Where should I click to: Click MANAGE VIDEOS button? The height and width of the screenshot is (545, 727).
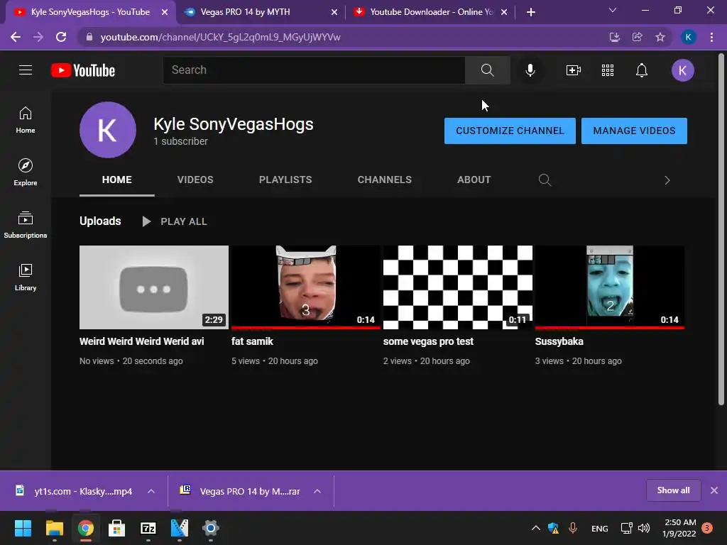(x=634, y=131)
